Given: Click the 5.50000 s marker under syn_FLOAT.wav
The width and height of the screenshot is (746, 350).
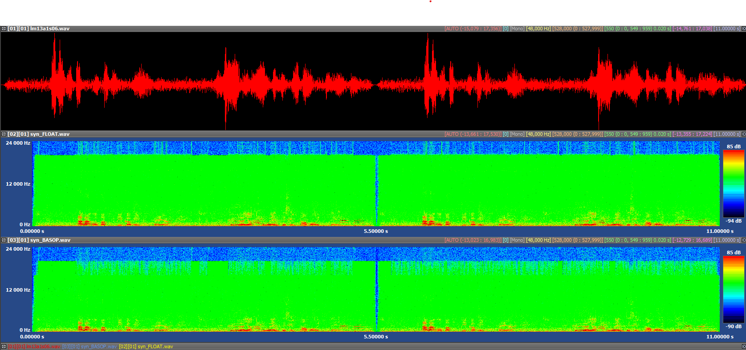Looking at the screenshot, I should (x=376, y=231).
